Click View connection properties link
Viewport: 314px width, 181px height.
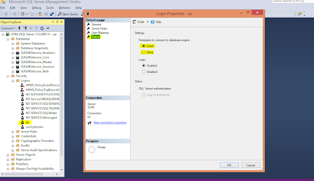pos(110,122)
